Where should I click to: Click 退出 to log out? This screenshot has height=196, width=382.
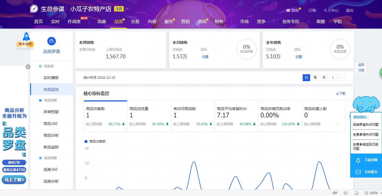[x=350, y=10]
